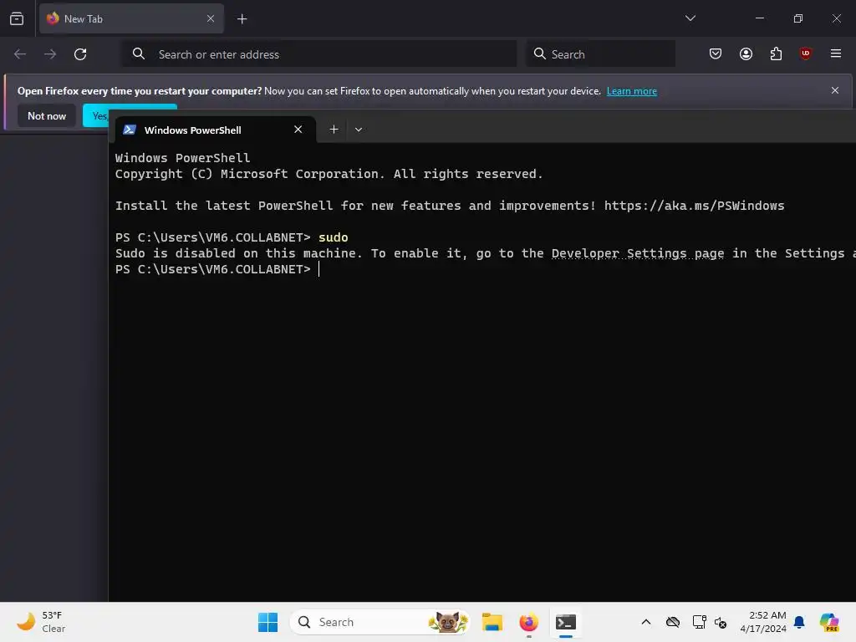Choose Not now in Firefox banner
Screen dimensions: 856x642
point(47,115)
